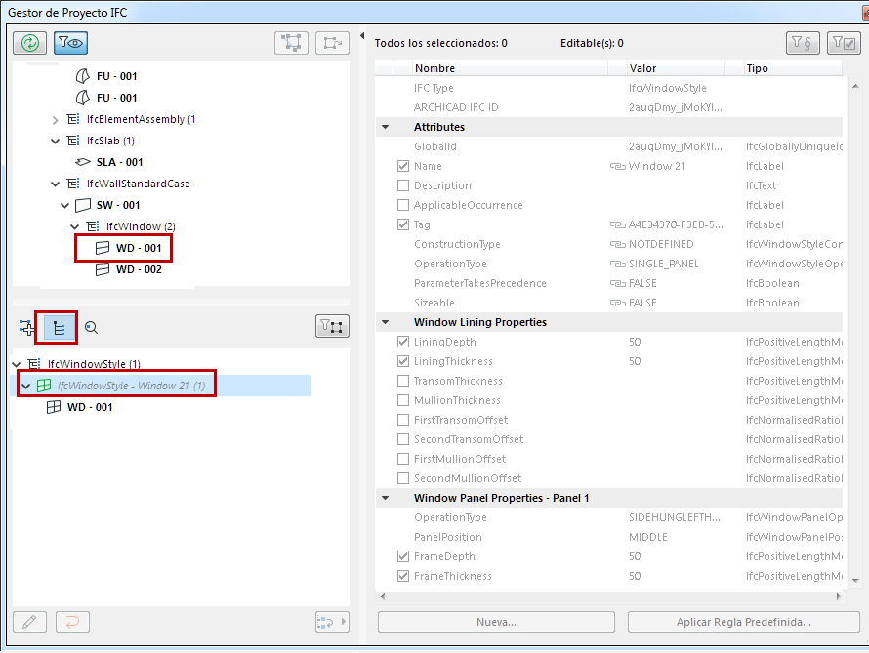Open the assign options arrow button
Viewport: 869px width, 653px height.
[332, 622]
